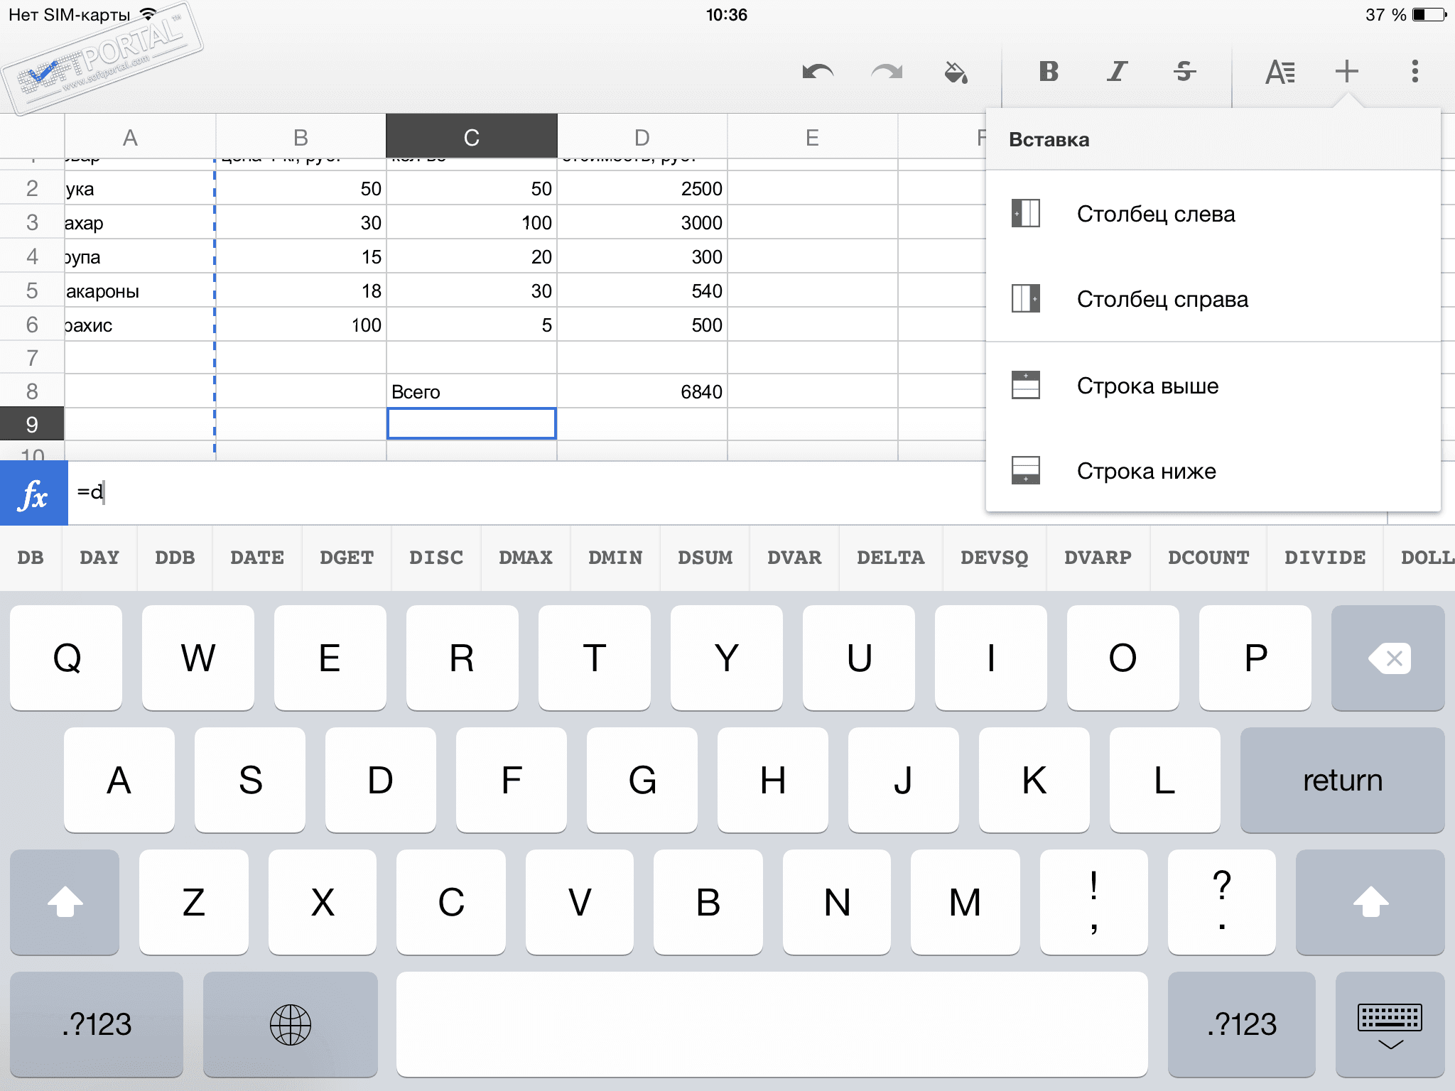This screenshot has height=1091, width=1455.
Task: Tap the globe keyboard language key
Action: (x=290, y=1024)
